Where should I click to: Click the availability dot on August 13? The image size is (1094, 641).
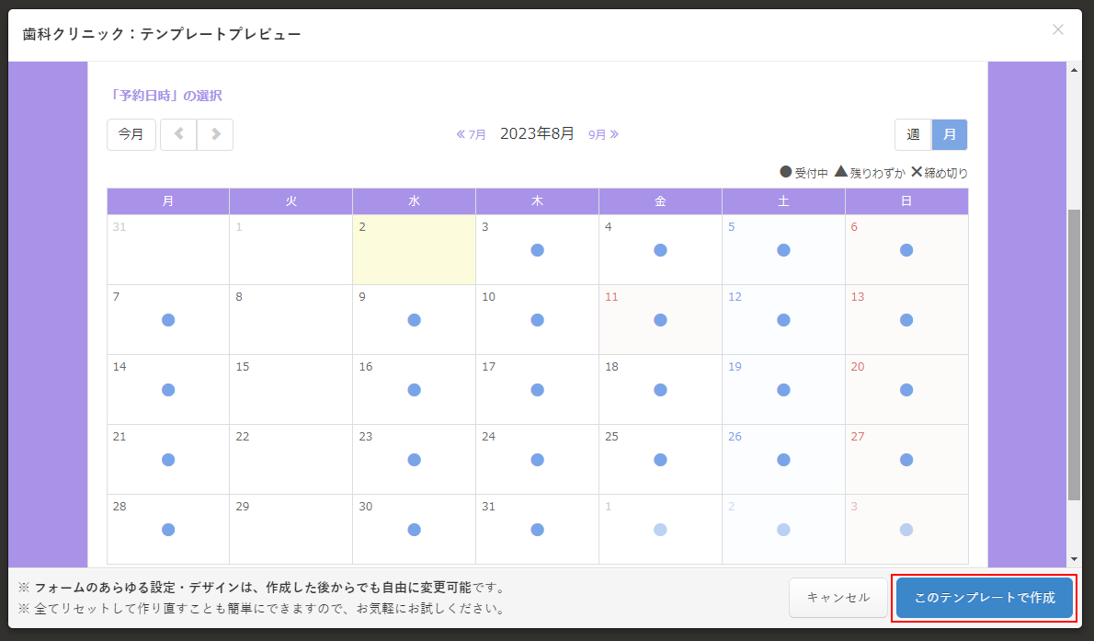906,320
